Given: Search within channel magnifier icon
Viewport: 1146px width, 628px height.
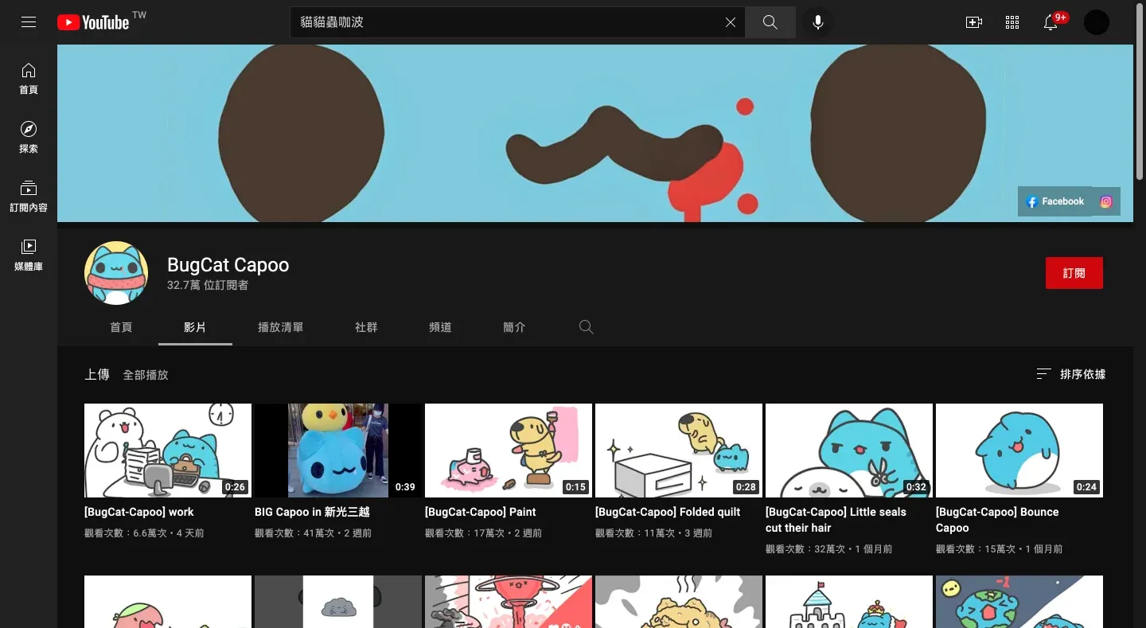Looking at the screenshot, I should [587, 327].
